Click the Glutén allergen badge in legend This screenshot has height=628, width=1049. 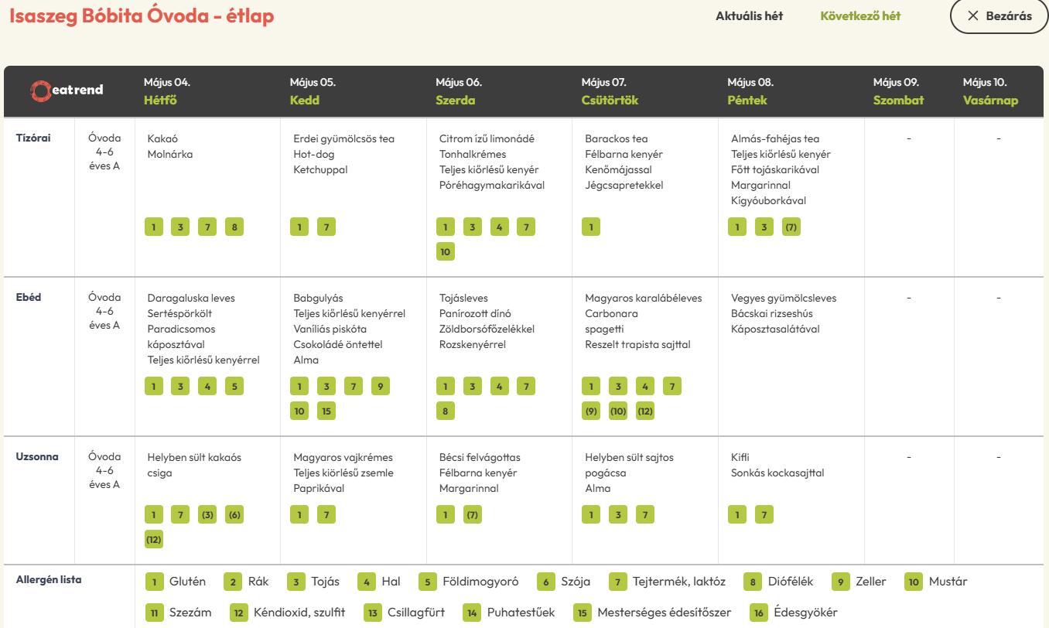[x=154, y=582]
